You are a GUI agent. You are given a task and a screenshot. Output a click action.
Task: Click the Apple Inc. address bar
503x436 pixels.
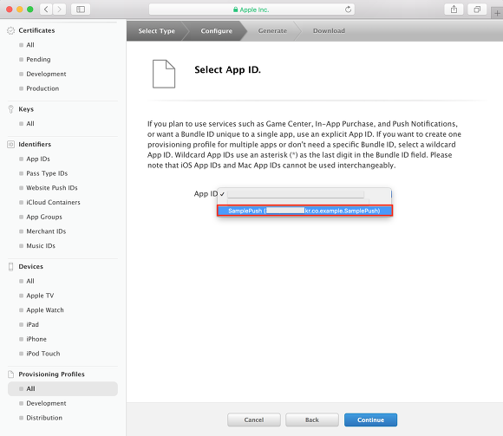[251, 10]
